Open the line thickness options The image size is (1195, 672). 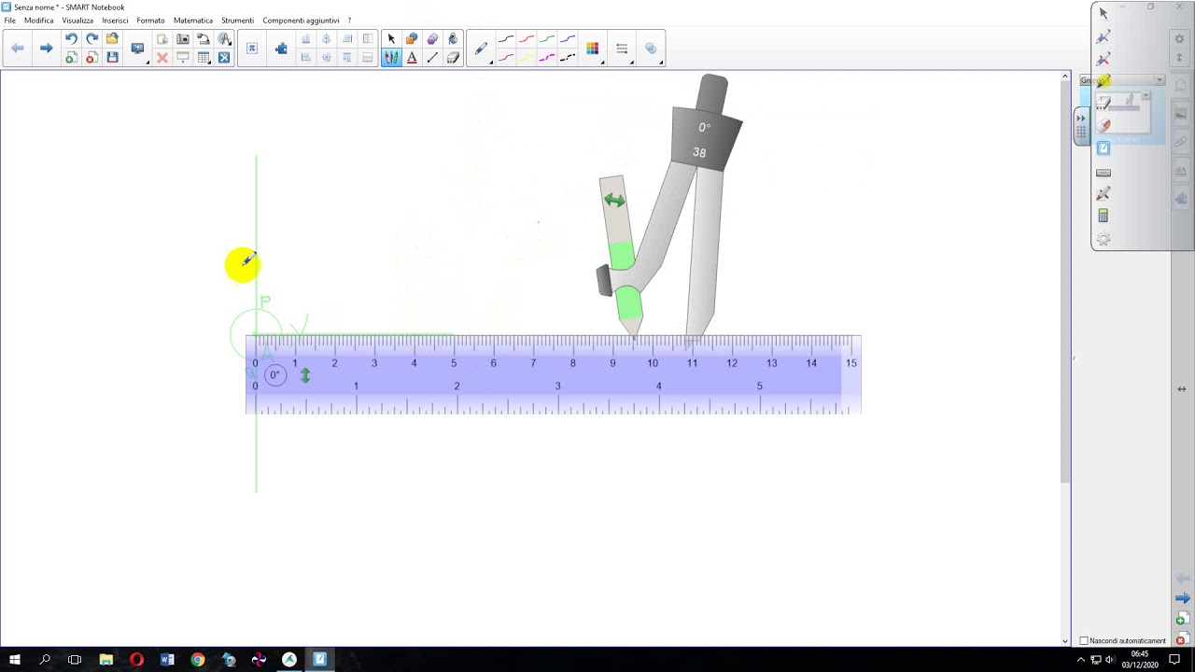(622, 49)
